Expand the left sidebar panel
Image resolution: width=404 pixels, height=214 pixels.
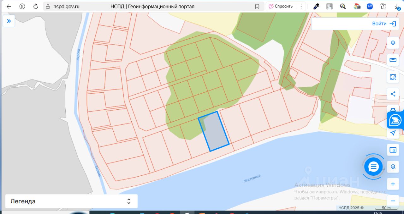pyautogui.click(x=9, y=21)
